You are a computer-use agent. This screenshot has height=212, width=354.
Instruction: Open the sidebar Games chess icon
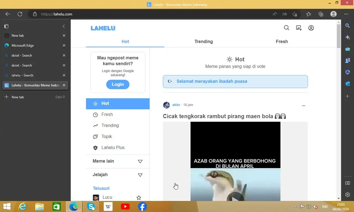(348, 60)
